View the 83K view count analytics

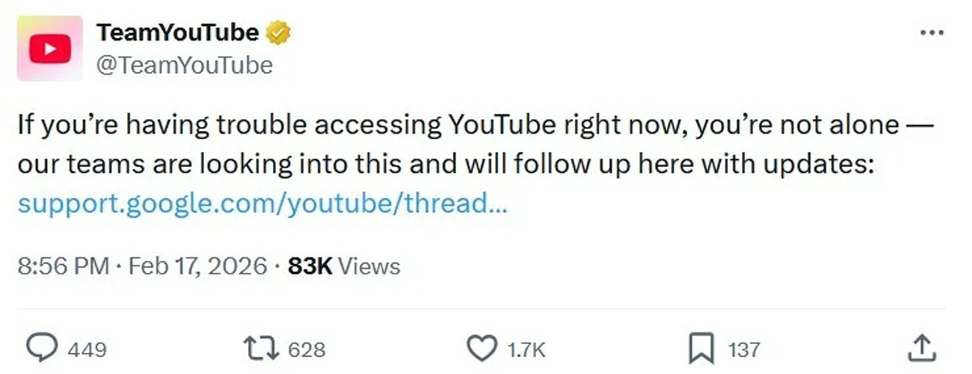310,266
